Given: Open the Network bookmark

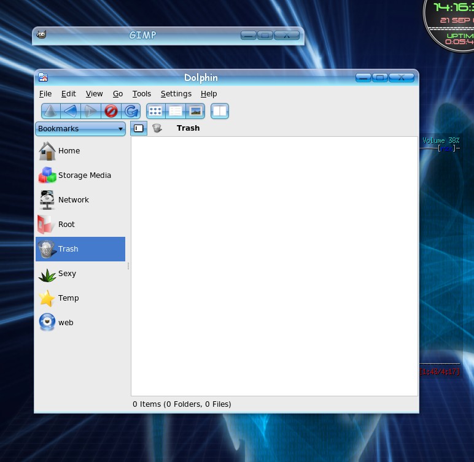Looking at the screenshot, I should [80, 200].
